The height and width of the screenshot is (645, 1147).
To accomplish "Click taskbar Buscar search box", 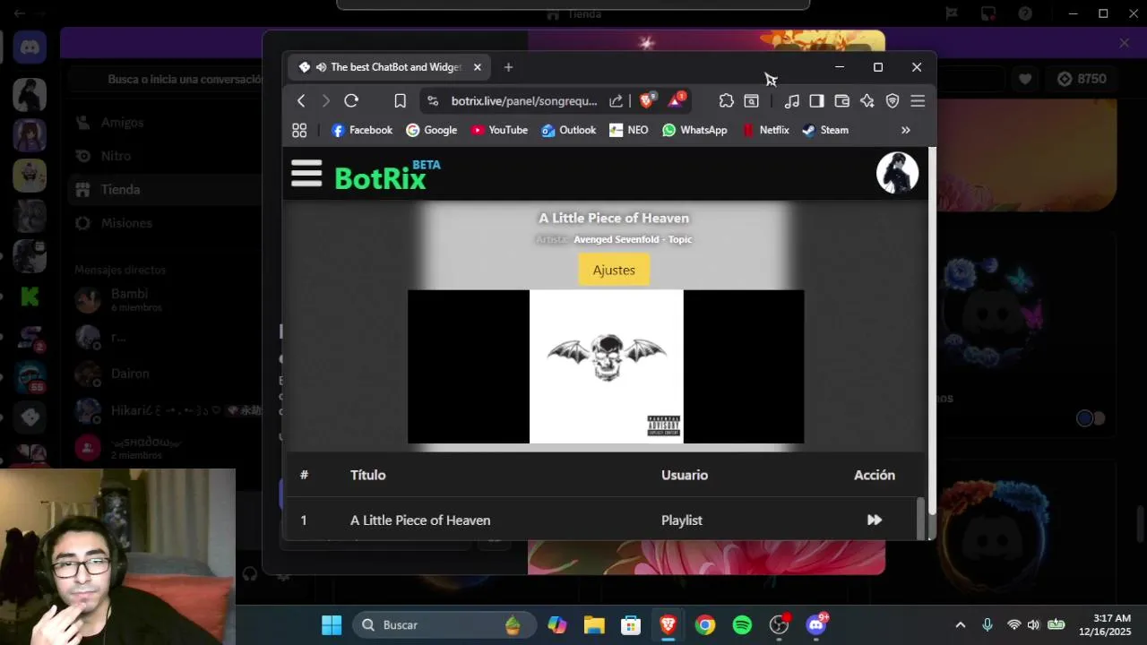I will [444, 624].
